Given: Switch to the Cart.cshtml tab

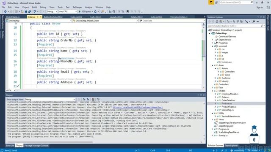Looking at the screenshot, I should (95, 17).
